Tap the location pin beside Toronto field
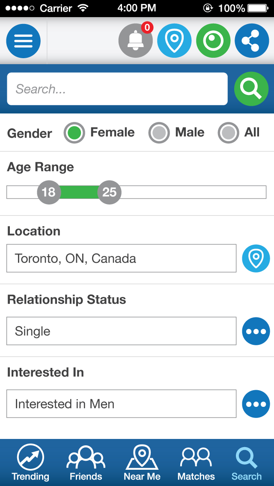The image size is (274, 486). pyautogui.click(x=256, y=258)
